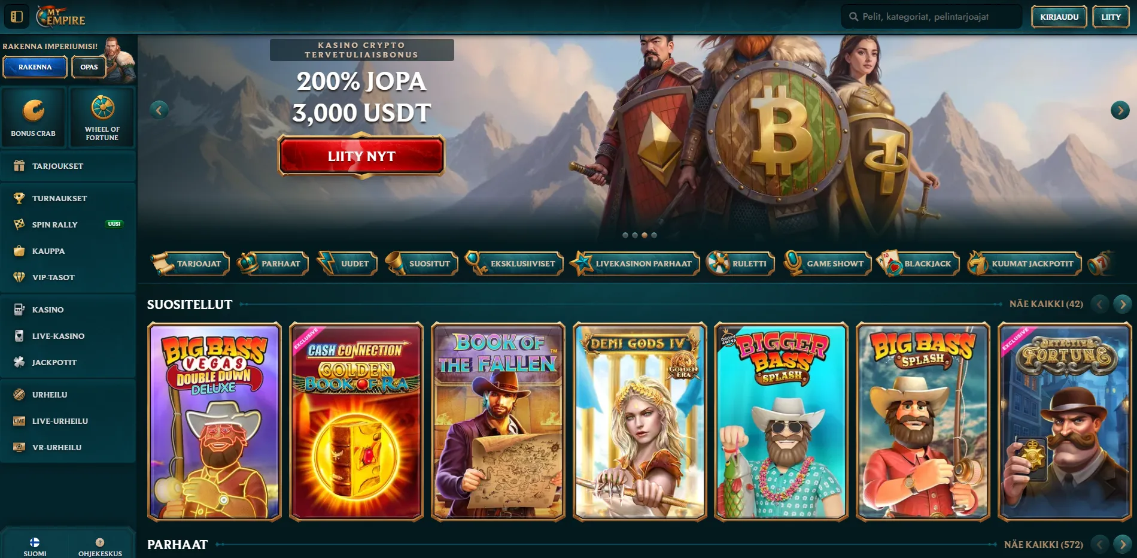Go to the previous banner slide
Viewport: 1137px width, 558px height.
[x=159, y=110]
